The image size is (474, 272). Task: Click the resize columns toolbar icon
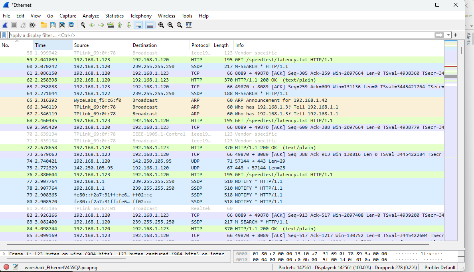(189, 25)
